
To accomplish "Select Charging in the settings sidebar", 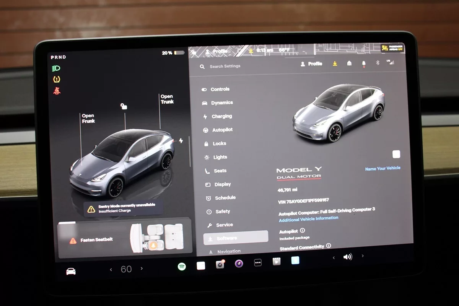I will [x=222, y=116].
